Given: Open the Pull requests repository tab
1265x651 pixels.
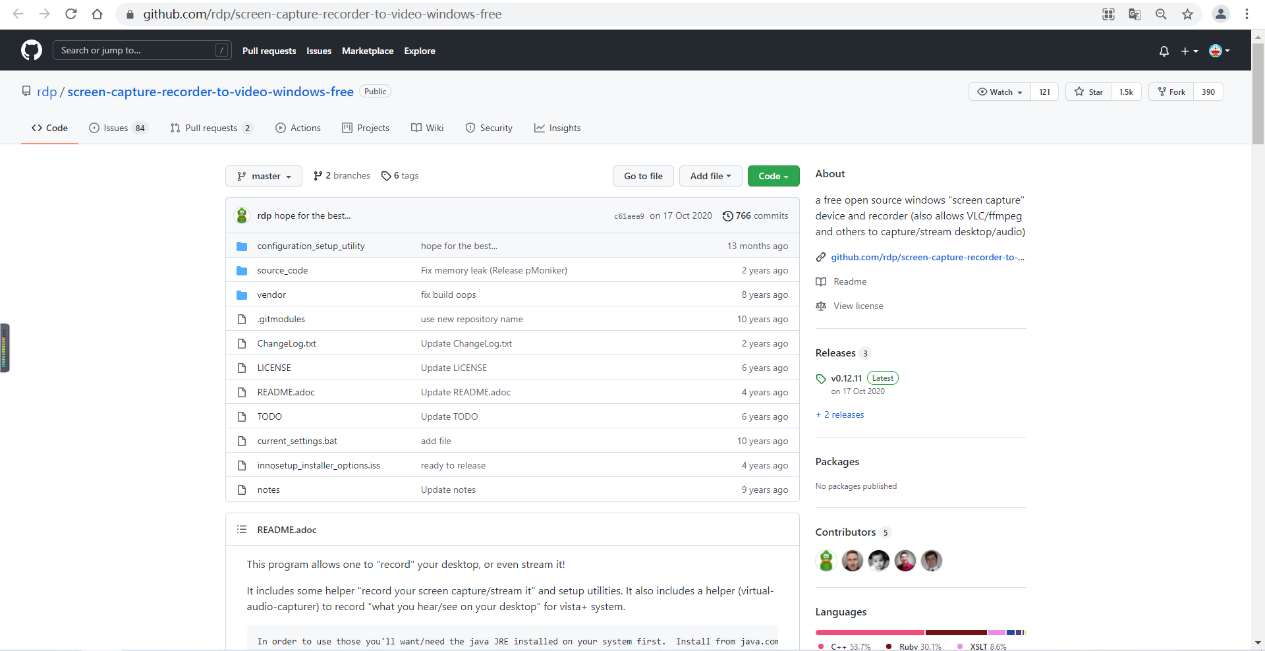Looking at the screenshot, I should pyautogui.click(x=211, y=128).
